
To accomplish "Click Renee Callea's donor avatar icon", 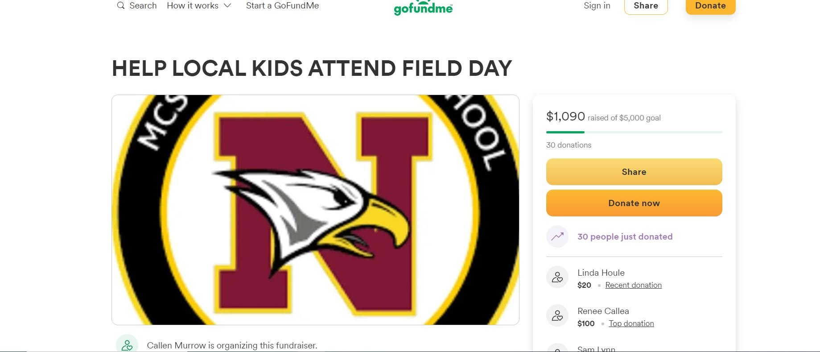I will 557,316.
